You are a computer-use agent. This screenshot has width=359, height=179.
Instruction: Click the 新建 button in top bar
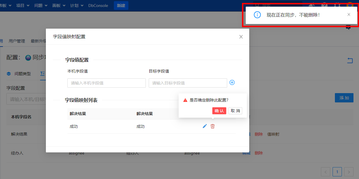pos(121,5)
